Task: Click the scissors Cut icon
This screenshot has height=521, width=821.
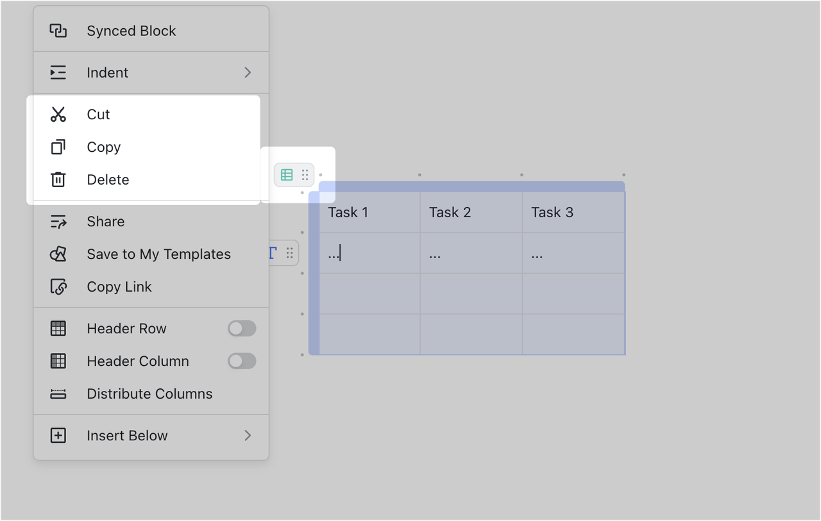Action: (58, 115)
